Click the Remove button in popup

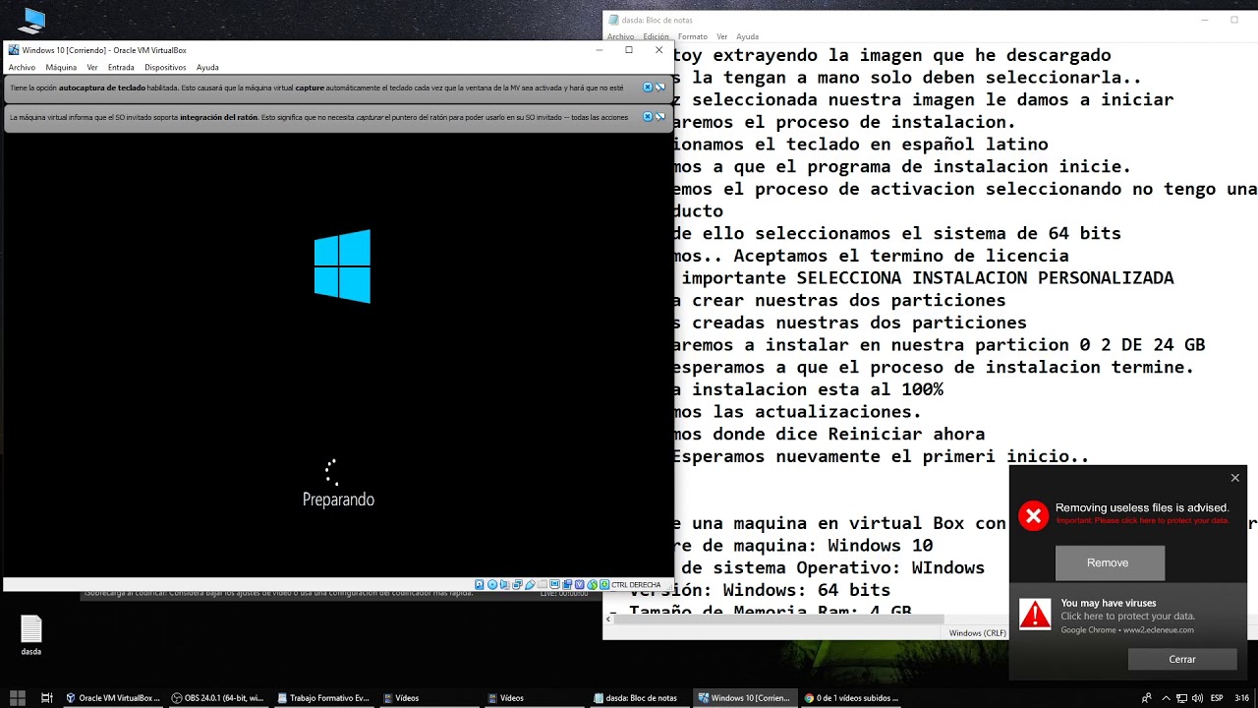coord(1109,562)
